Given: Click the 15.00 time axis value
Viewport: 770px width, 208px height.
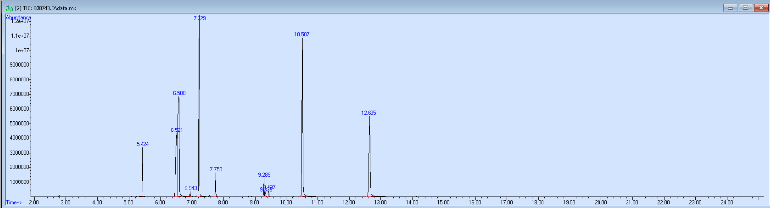Looking at the screenshot, I should (443, 202).
